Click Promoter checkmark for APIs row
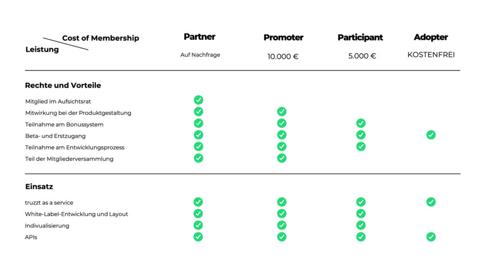Viewport: 480px width, 270px height. (x=282, y=237)
